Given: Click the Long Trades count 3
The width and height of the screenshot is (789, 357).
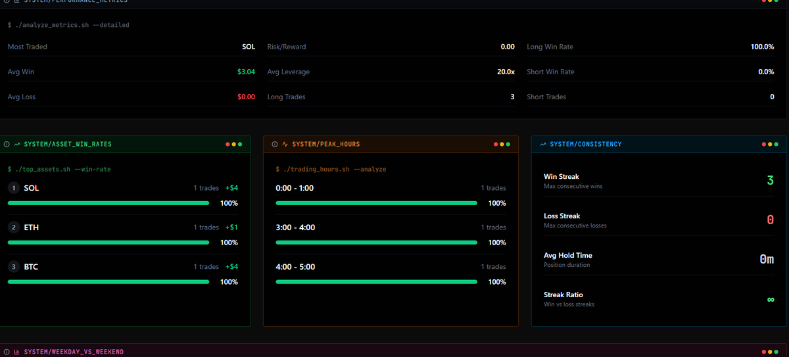Looking at the screenshot, I should (x=512, y=97).
